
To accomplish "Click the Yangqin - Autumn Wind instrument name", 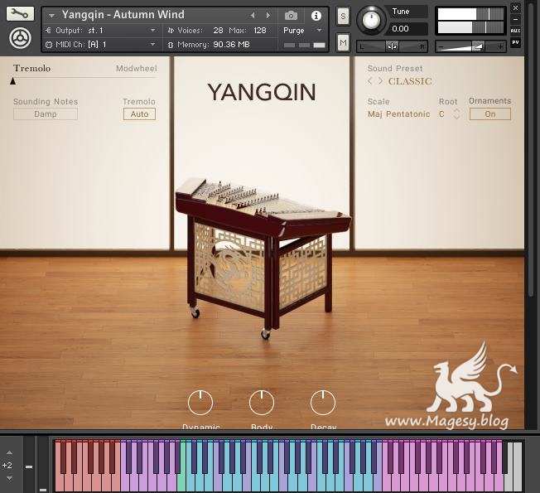I will point(123,15).
